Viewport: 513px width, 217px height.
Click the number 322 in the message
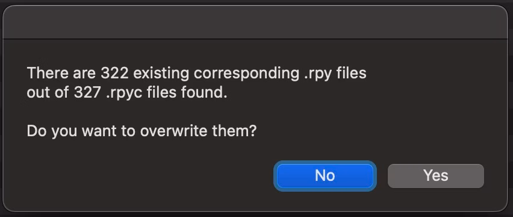pyautogui.click(x=114, y=73)
